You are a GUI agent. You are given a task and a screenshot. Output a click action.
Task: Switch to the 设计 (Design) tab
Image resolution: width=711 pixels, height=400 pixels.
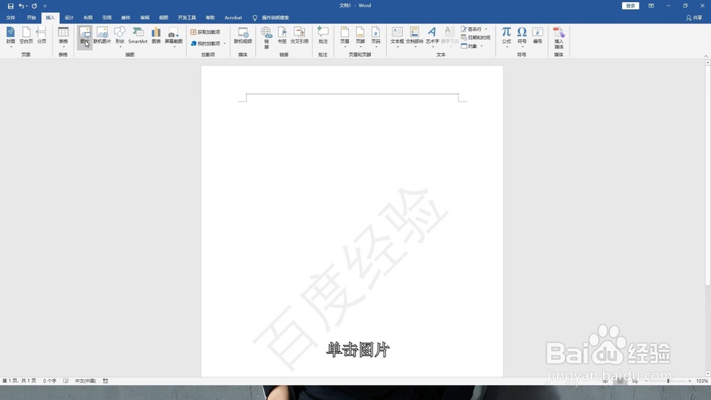69,18
